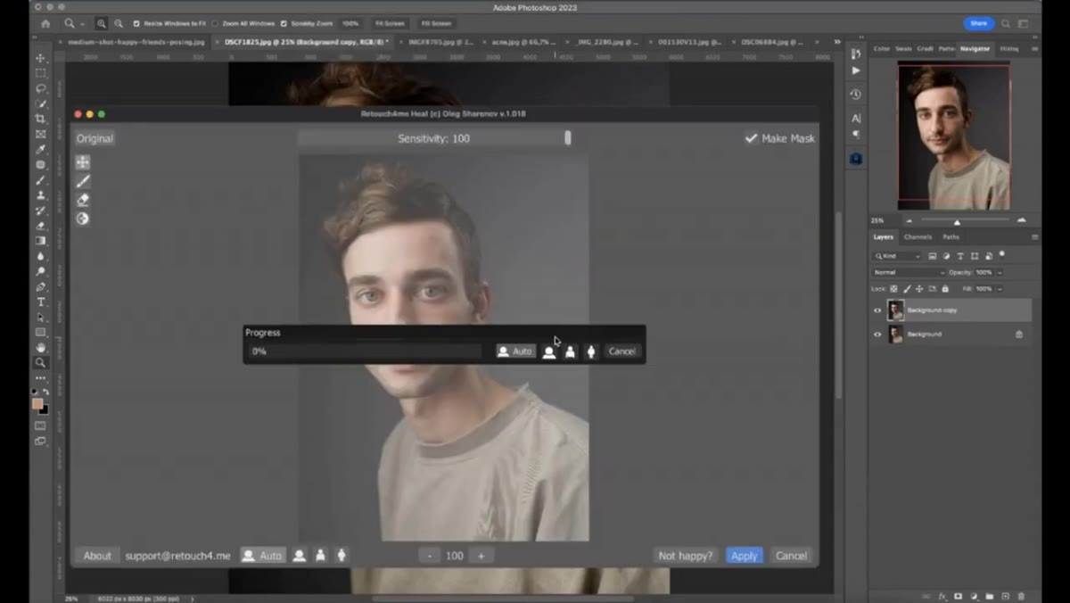Hide the Background layer

pyautogui.click(x=877, y=335)
